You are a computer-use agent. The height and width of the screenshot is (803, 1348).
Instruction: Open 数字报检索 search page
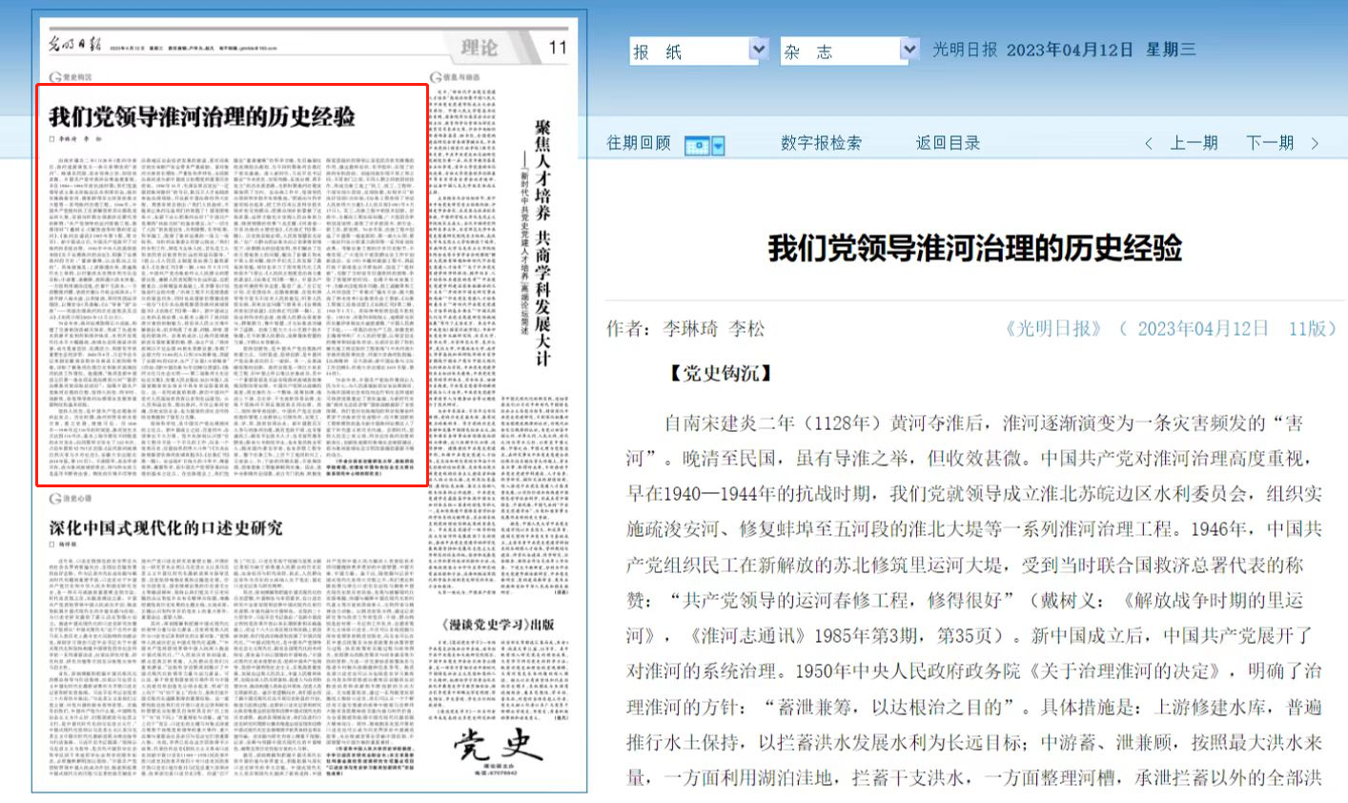click(x=821, y=143)
